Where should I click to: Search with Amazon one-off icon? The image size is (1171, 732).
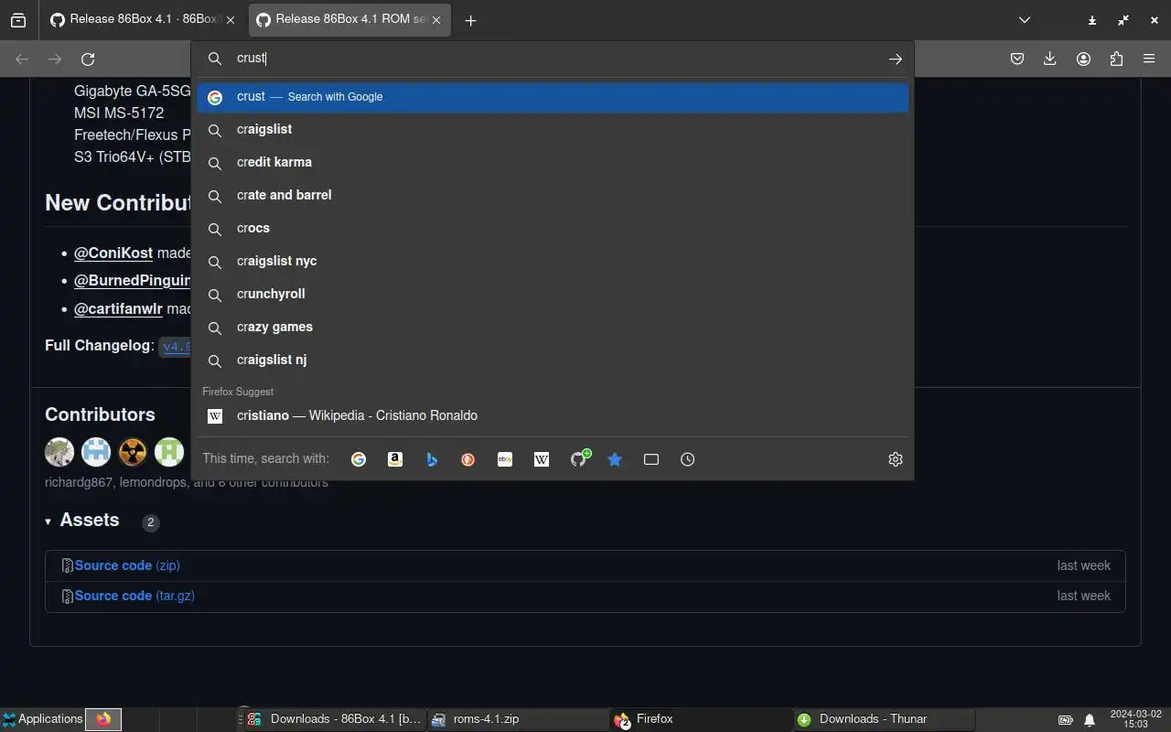395,459
